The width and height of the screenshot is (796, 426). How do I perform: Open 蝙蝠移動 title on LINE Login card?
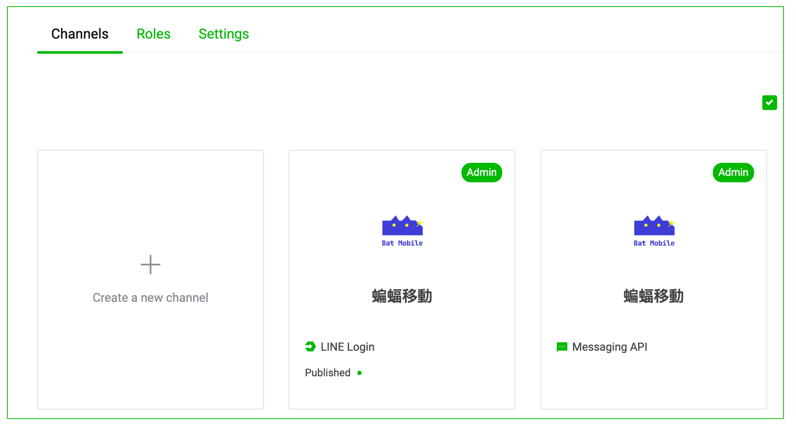point(402,296)
